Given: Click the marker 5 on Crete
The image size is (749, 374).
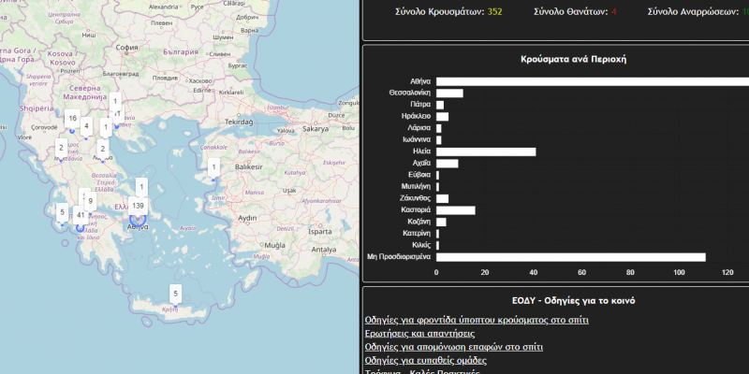Looking at the screenshot, I should point(175,294).
